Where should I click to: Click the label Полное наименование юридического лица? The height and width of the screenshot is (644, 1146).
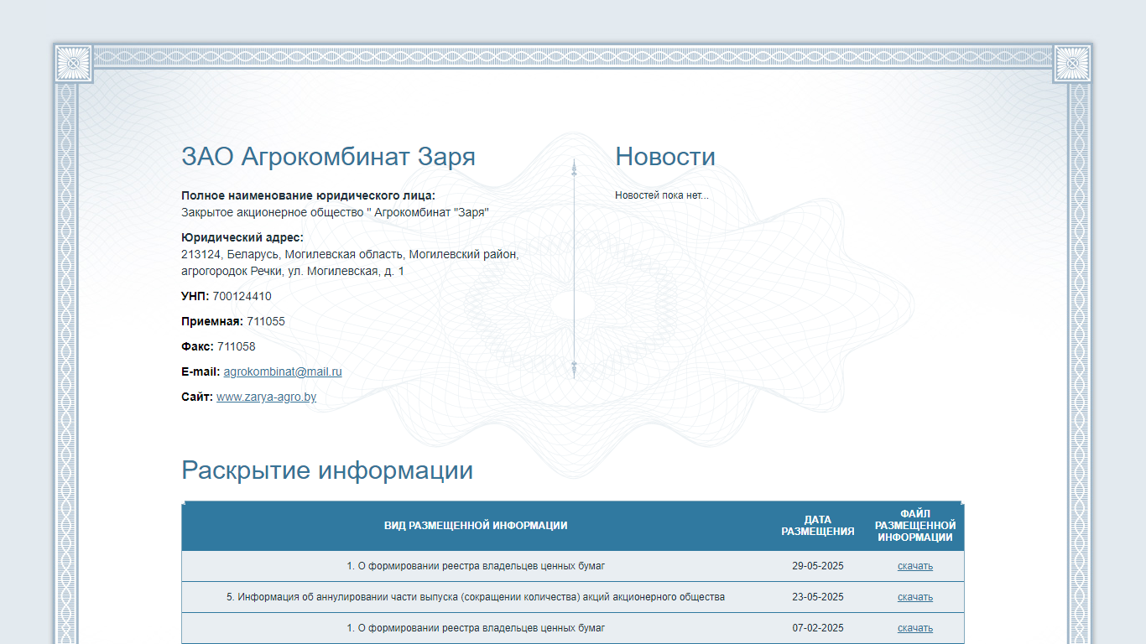pos(308,195)
